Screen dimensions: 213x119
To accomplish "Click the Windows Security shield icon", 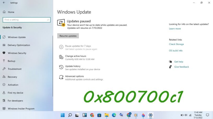I will coord(4,53).
